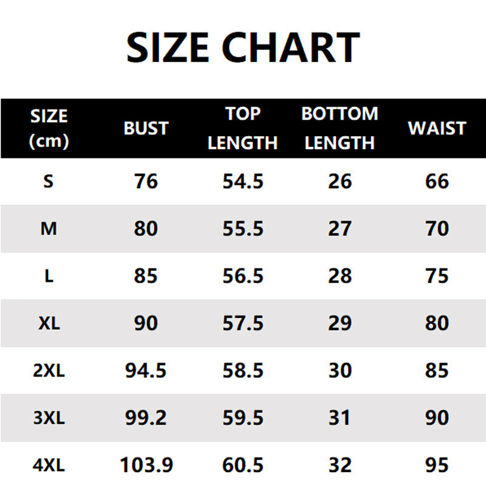Click the 3XL size row label

[49, 418]
